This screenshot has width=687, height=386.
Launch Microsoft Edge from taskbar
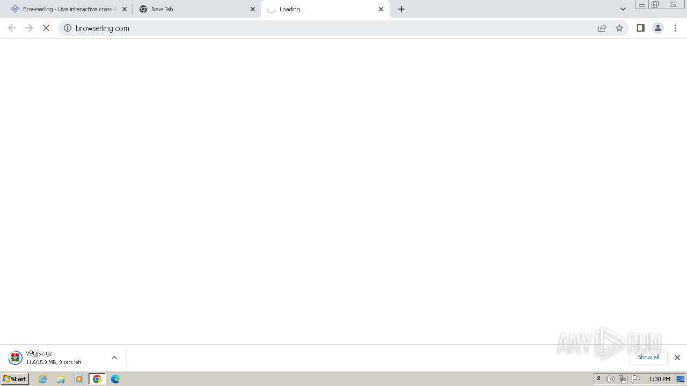pyautogui.click(x=115, y=379)
